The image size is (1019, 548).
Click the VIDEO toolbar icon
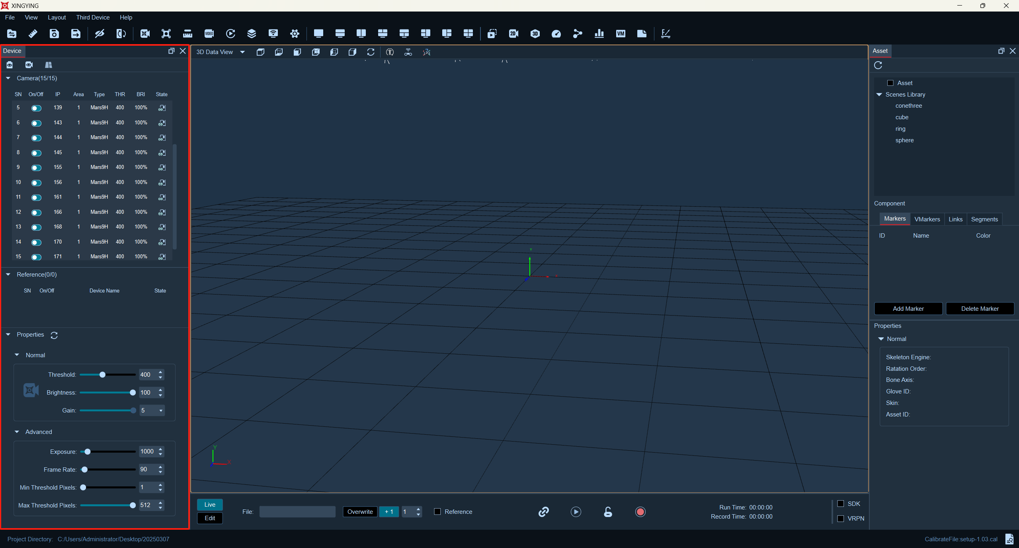pos(209,34)
